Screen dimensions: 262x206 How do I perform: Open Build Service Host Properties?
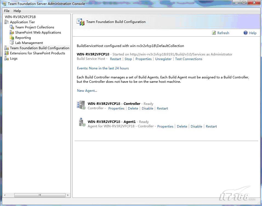click(144, 59)
